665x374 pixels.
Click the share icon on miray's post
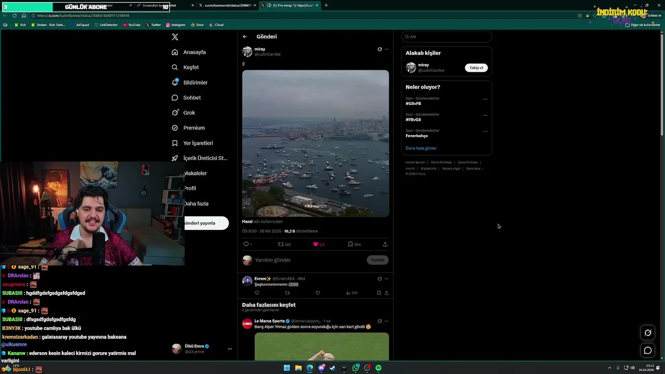coord(385,244)
